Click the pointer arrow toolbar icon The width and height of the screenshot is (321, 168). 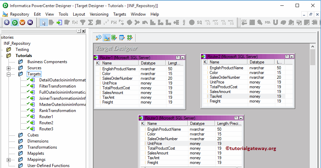[x=43, y=22]
